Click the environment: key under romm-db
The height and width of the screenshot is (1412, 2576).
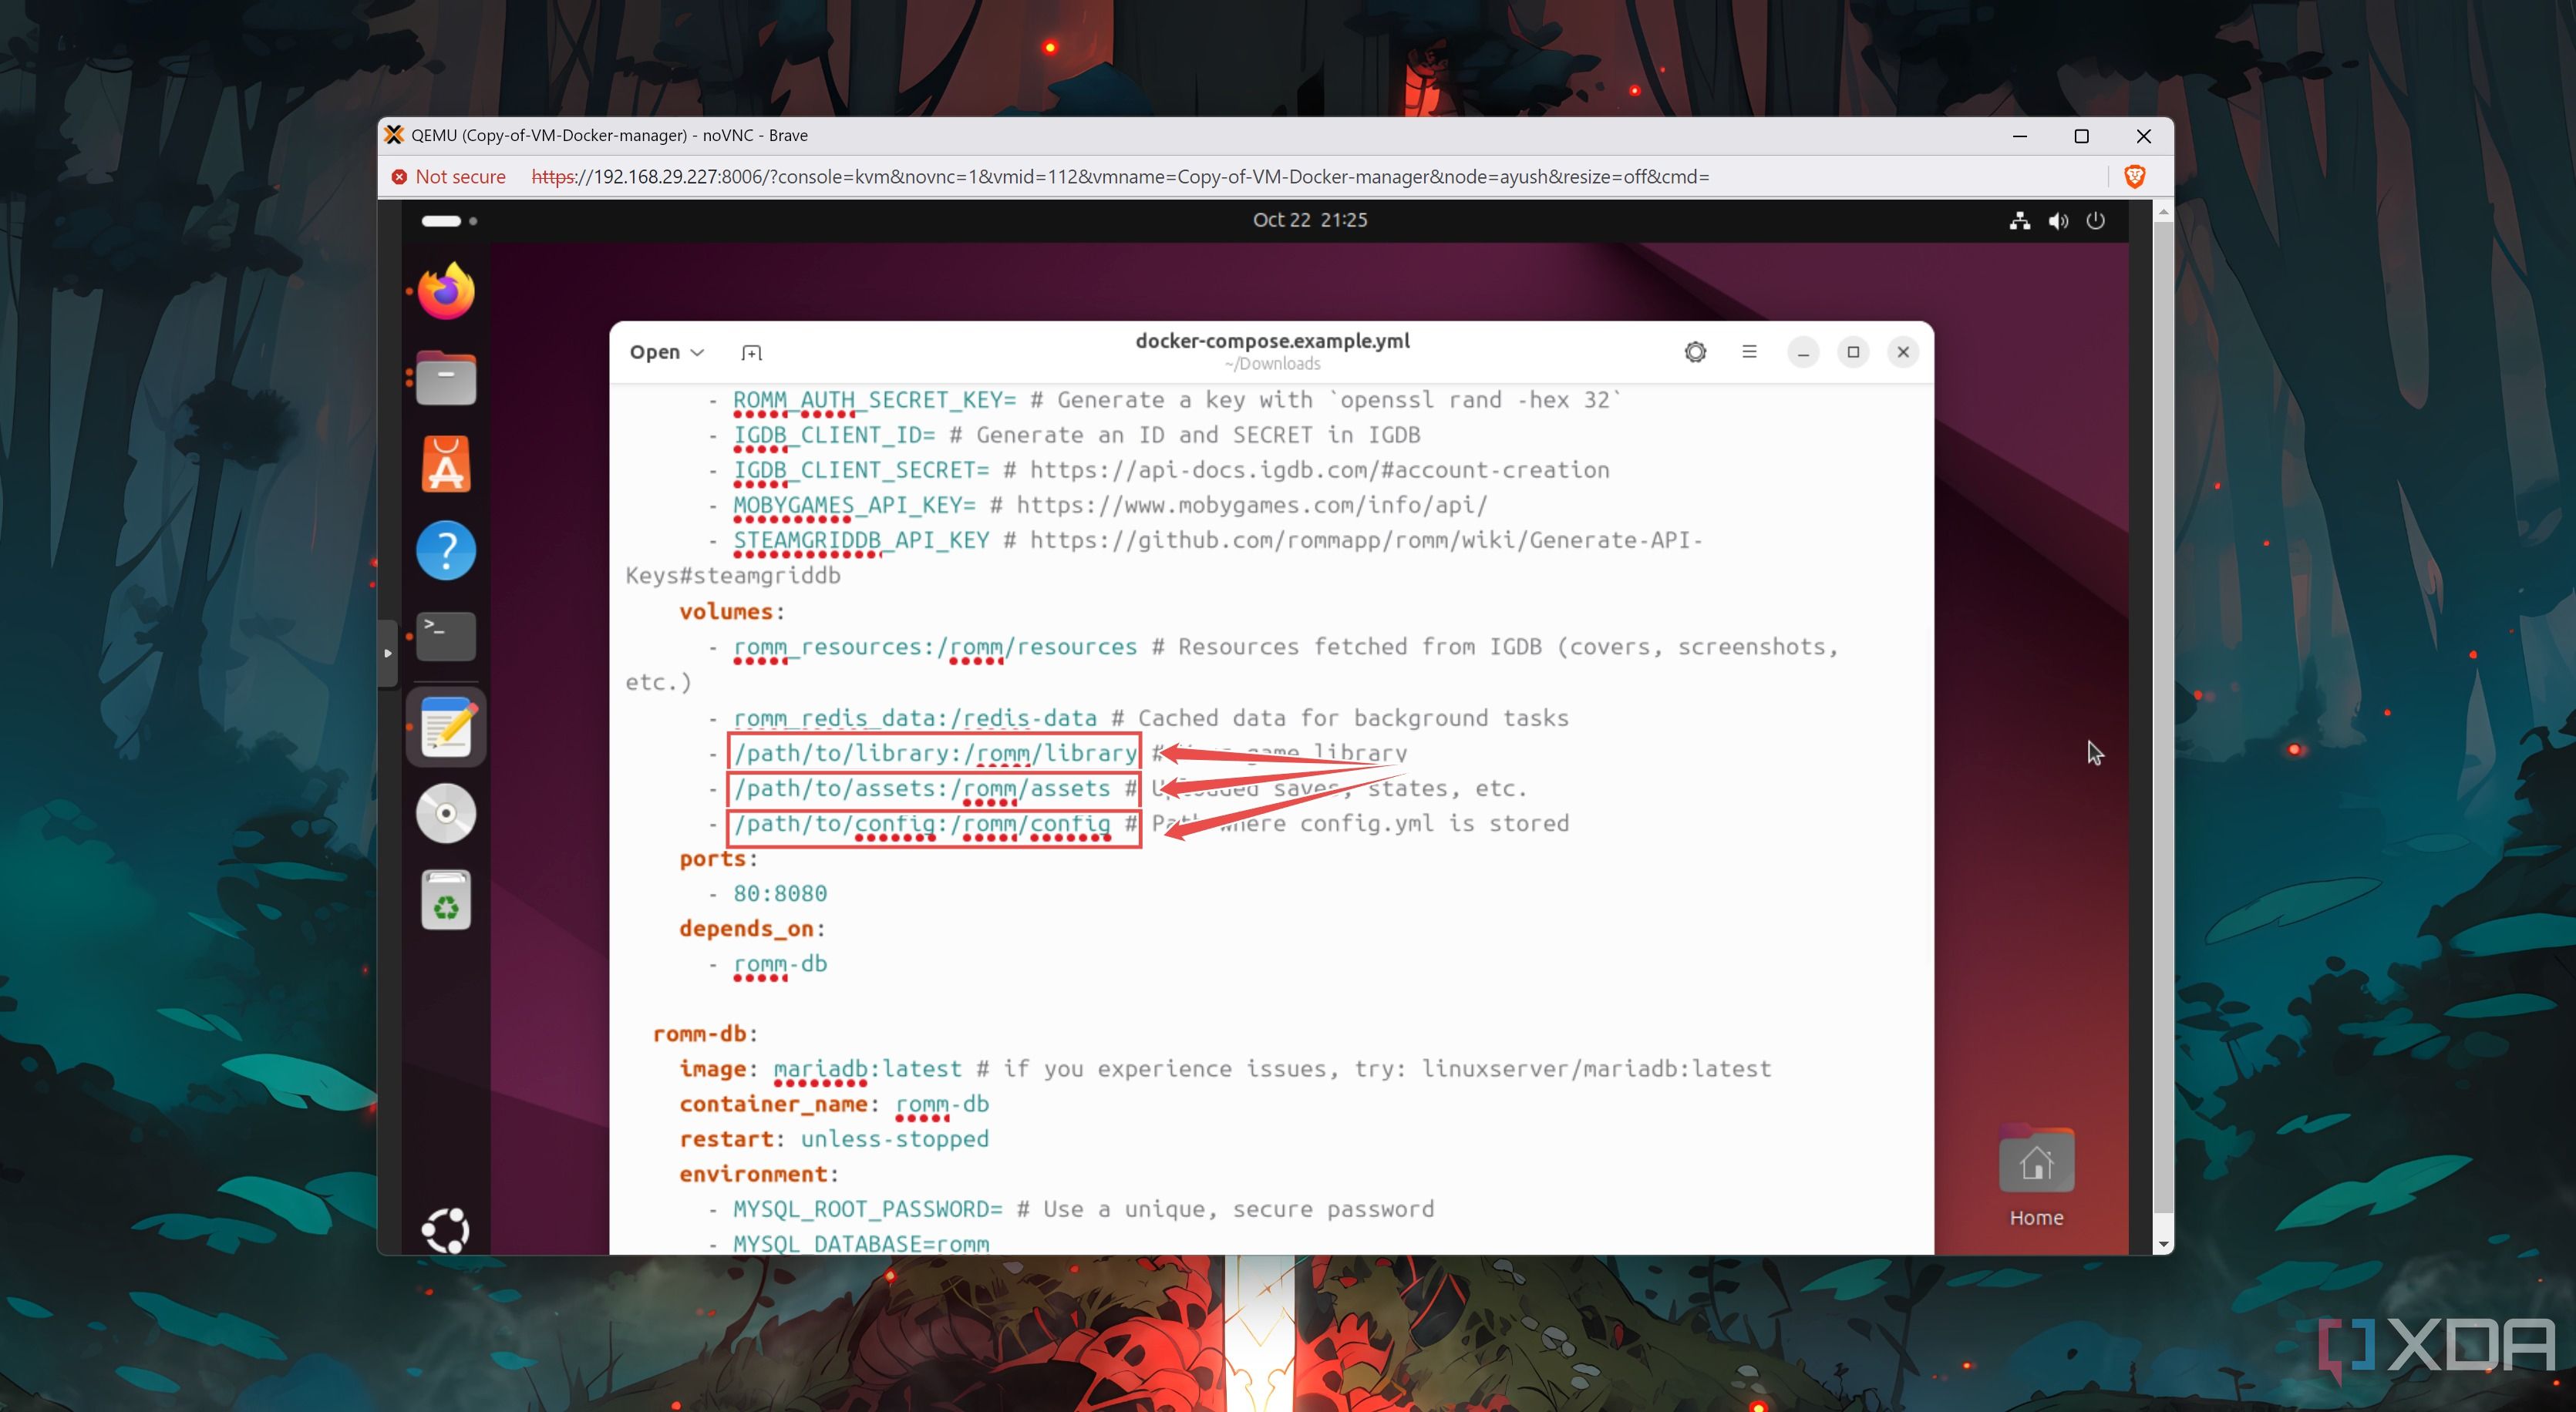pos(759,1174)
